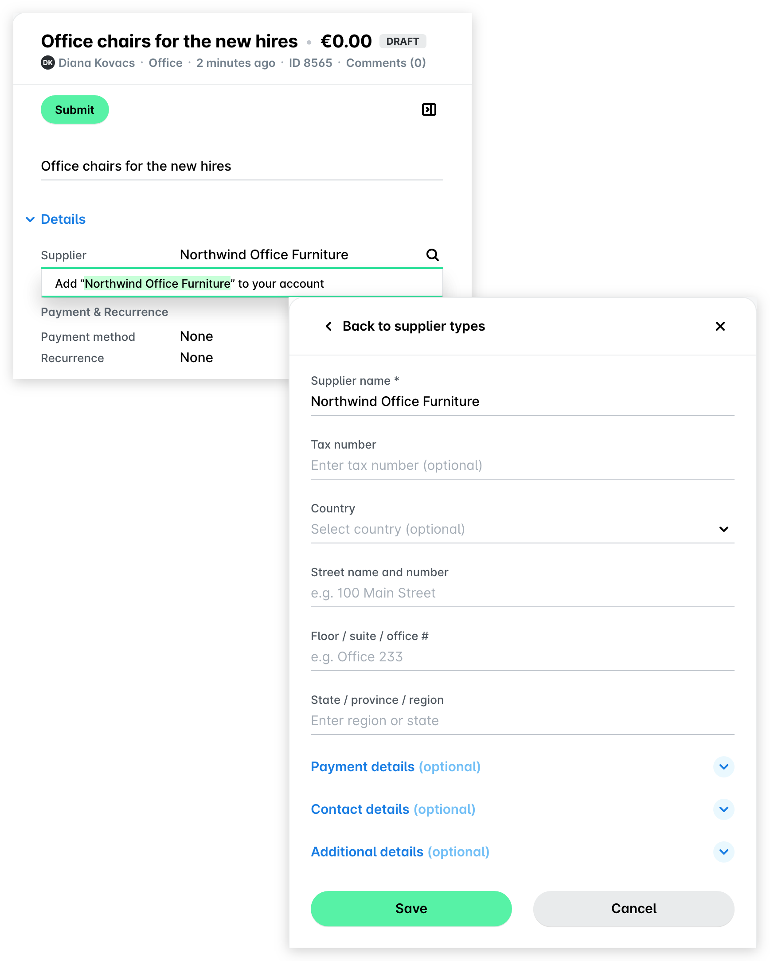
Task: Close the supplier form panel
Action: tap(719, 326)
